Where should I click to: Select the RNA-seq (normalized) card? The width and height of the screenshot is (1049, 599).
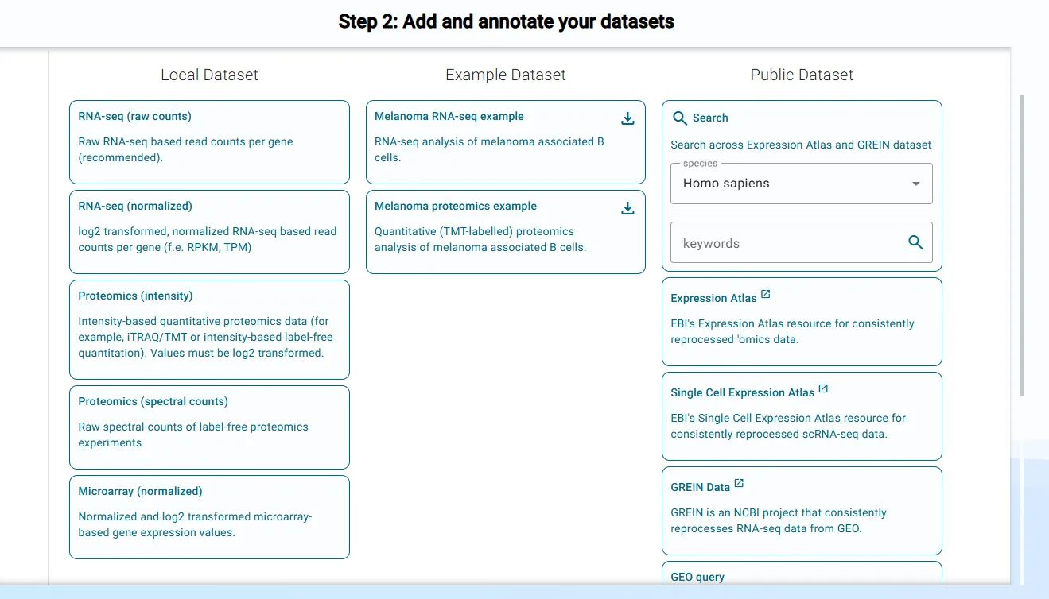tap(209, 232)
